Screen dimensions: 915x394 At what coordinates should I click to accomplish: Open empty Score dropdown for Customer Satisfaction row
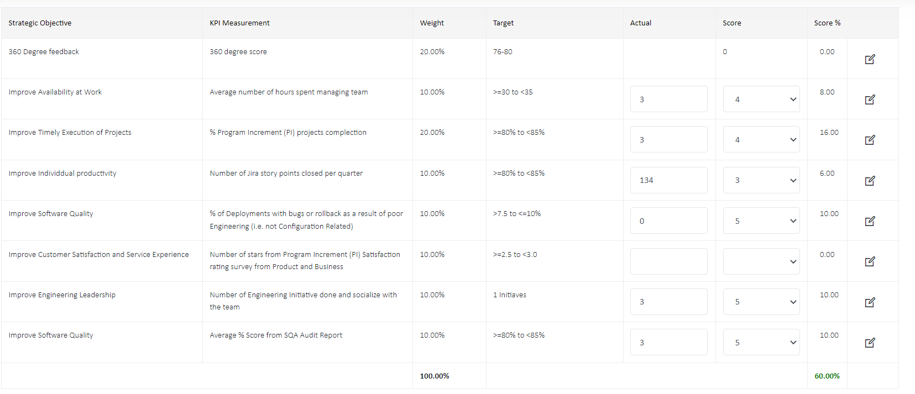761,261
